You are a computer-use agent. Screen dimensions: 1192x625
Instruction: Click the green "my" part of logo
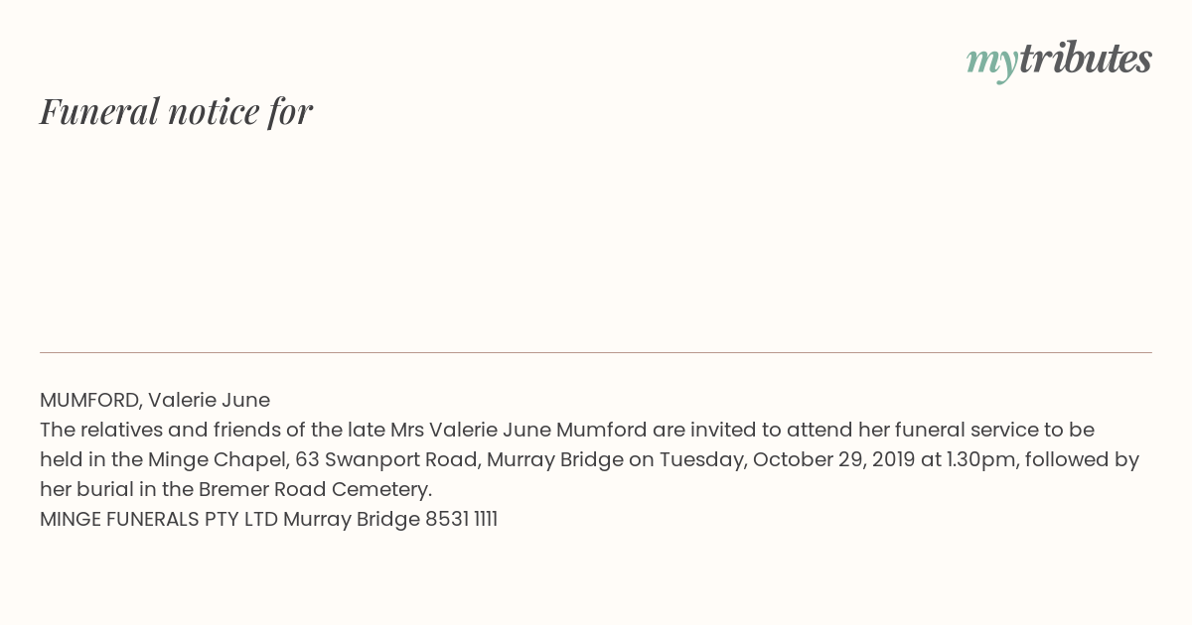[x=991, y=62]
